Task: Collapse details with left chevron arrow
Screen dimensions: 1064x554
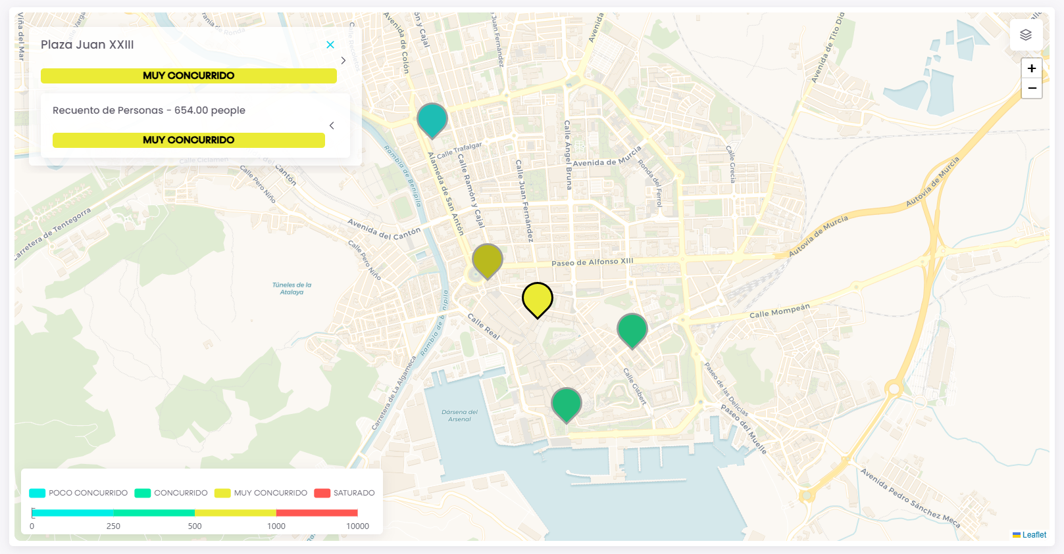Action: click(332, 126)
